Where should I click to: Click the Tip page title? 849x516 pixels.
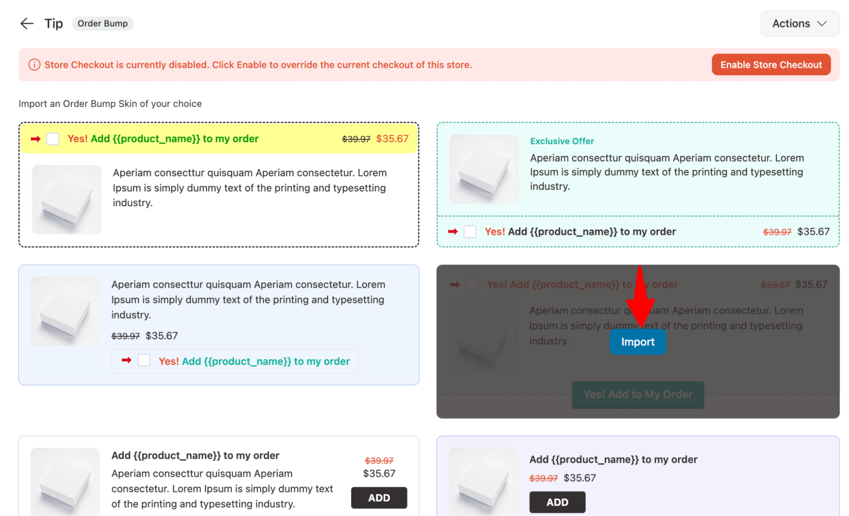tap(54, 23)
